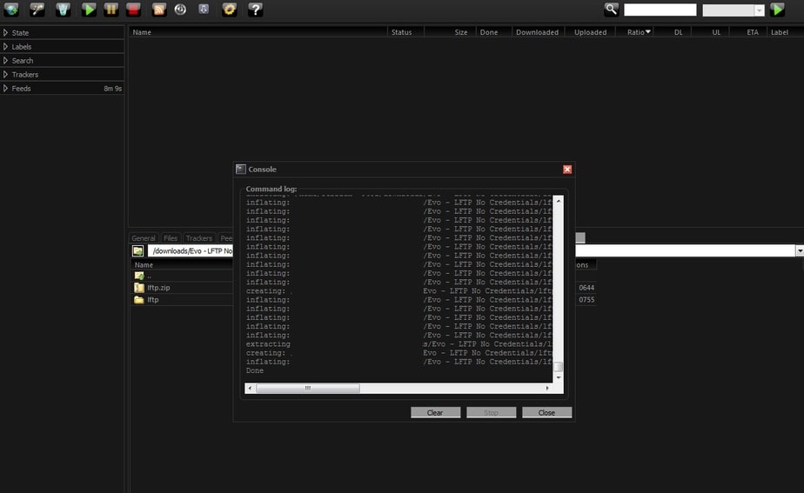
Task: Click the console horizontal scrollbar right arrow
Action: [x=547, y=388]
